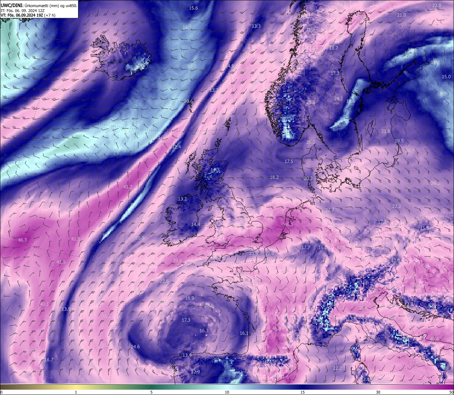Screen dimensions: 454x395
Task: Click the 15.0 value label
Action: click(446, 77)
